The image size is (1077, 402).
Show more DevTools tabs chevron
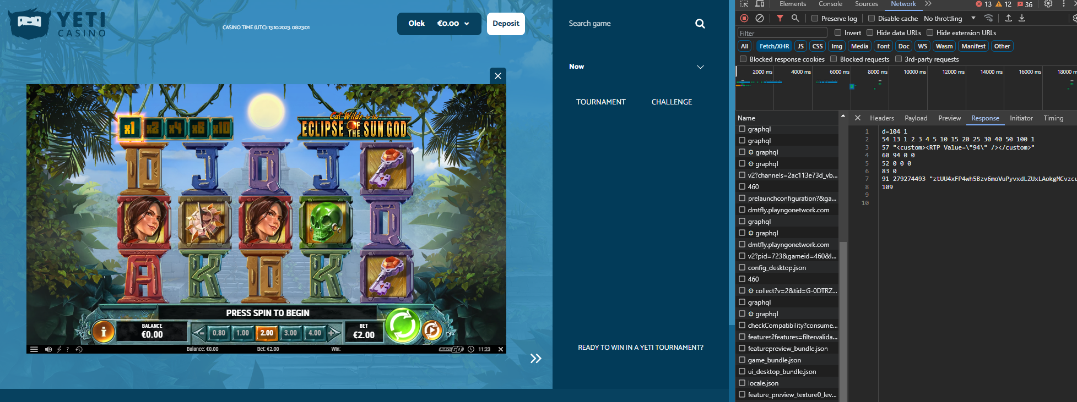point(928,4)
